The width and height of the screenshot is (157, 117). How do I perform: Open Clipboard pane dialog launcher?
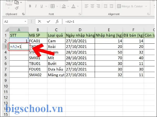tap(23, 14)
